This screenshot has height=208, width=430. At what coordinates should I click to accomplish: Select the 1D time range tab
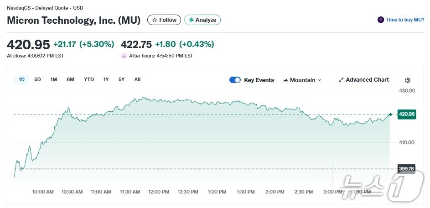tap(21, 80)
